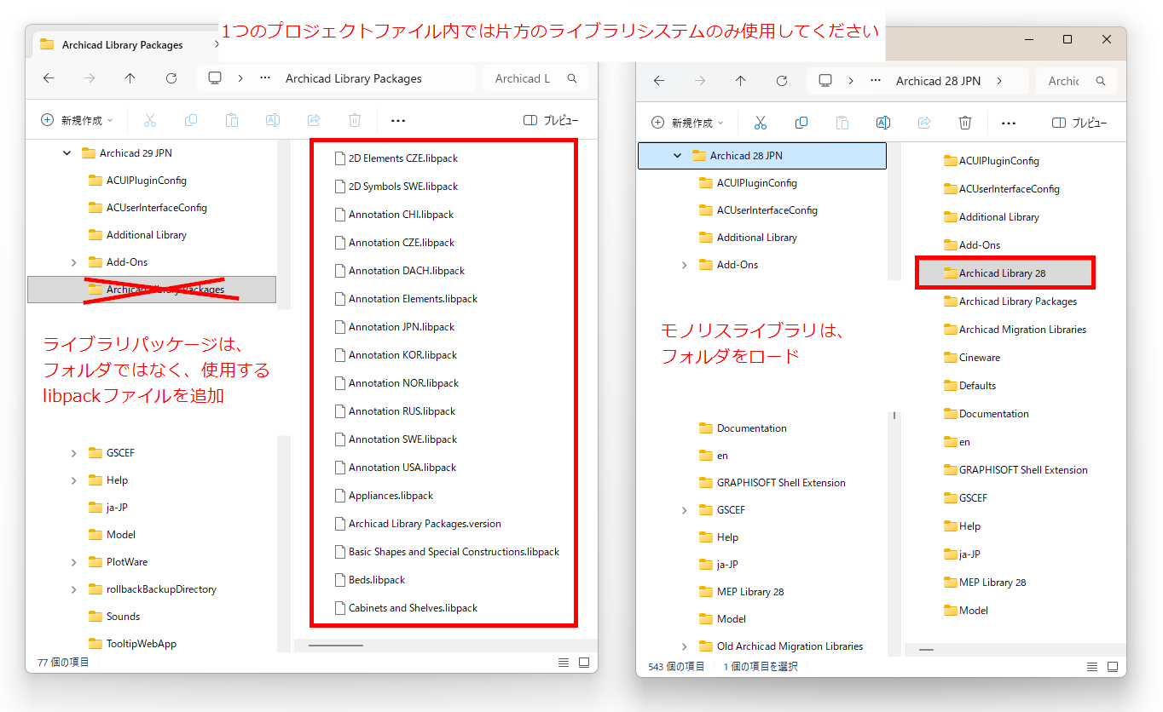Click Copy icon in right Explorer toolbar
The height and width of the screenshot is (712, 1163).
point(801,123)
